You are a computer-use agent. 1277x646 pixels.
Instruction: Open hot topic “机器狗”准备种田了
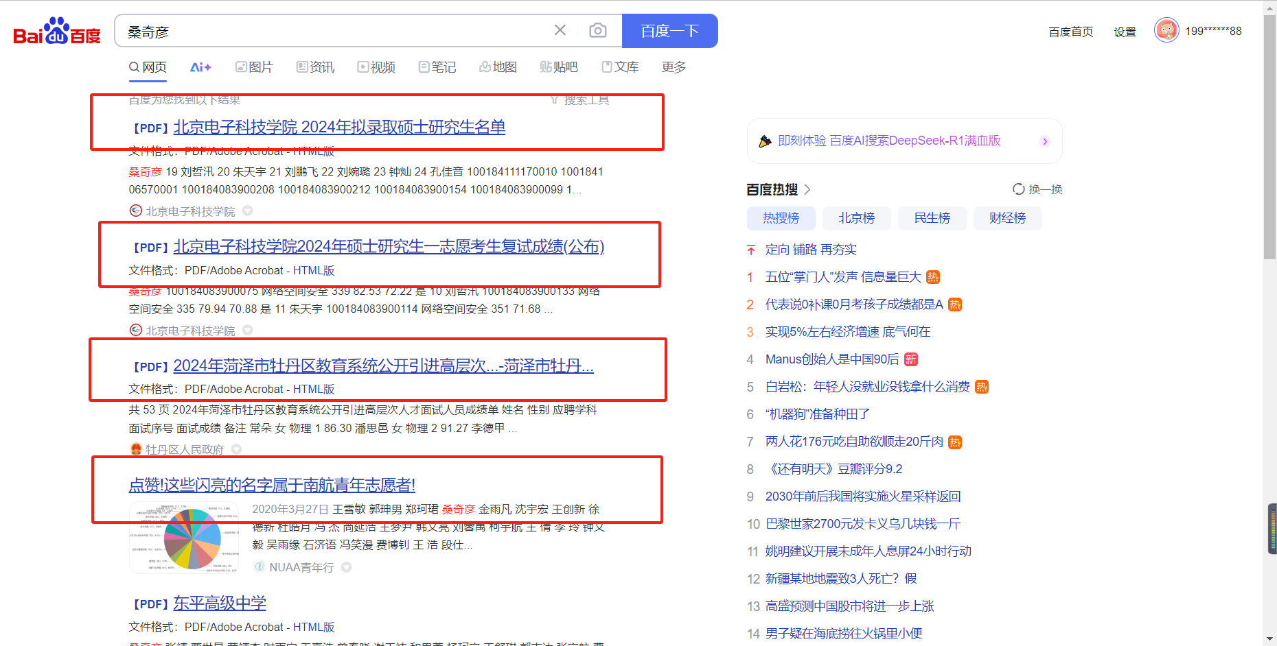pos(818,414)
